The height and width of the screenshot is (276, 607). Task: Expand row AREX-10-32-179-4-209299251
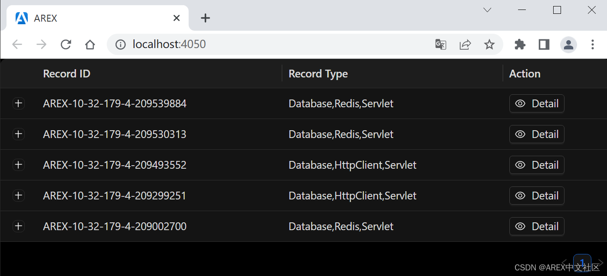tap(18, 196)
